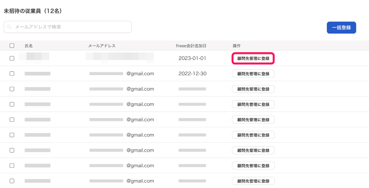369x188 pixels.
Task: Click the メールアドレス column header
Action: click(x=102, y=46)
